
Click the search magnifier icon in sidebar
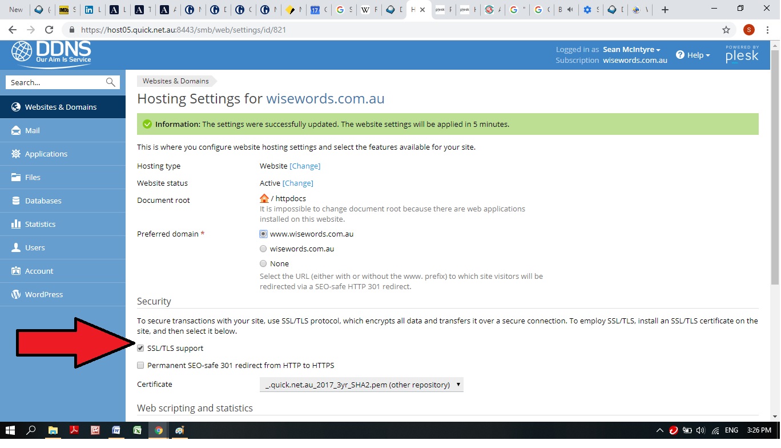(111, 82)
